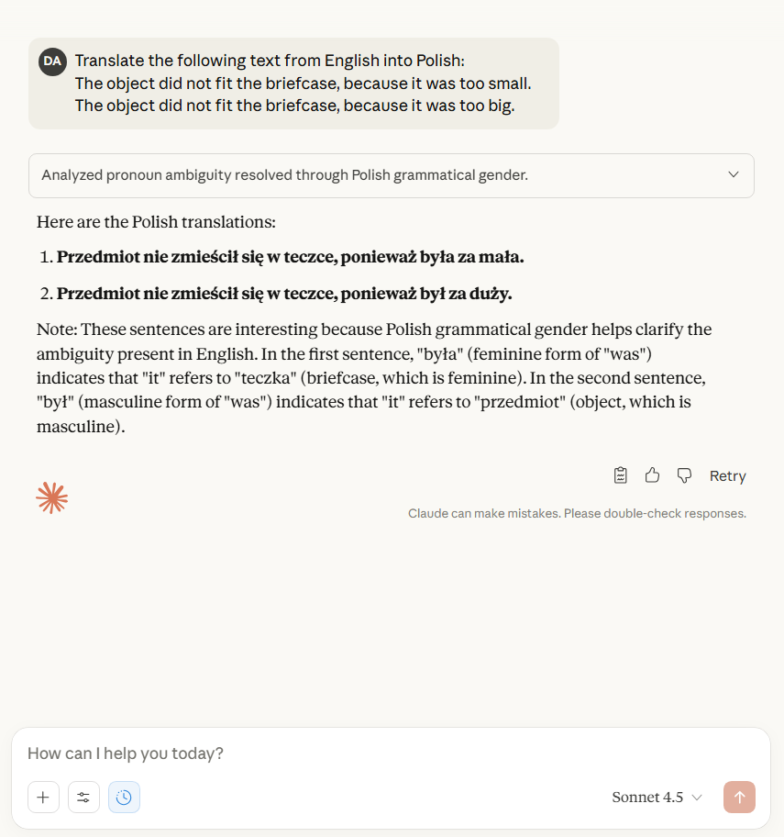Viewport: 784px width, 837px height.
Task: Click the second Polish translation ending "za duży"
Action: pyautogui.click(x=284, y=295)
